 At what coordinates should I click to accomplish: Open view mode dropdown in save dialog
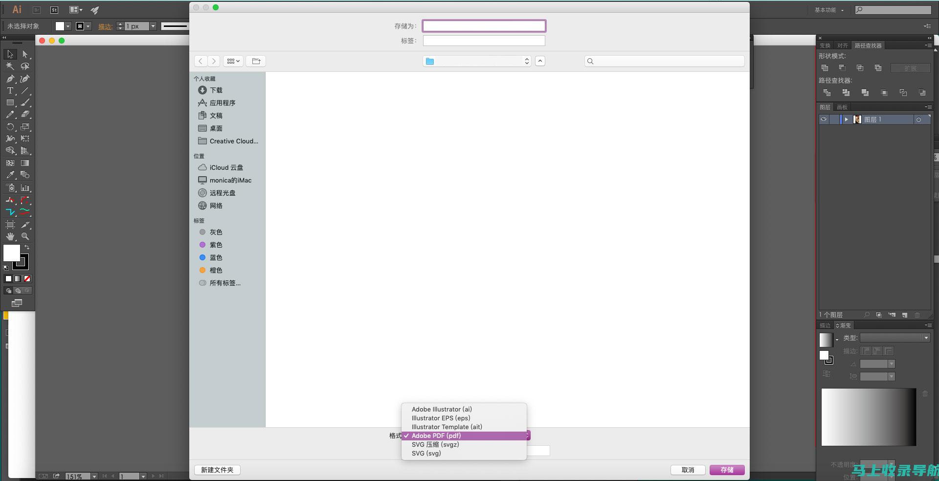[233, 61]
